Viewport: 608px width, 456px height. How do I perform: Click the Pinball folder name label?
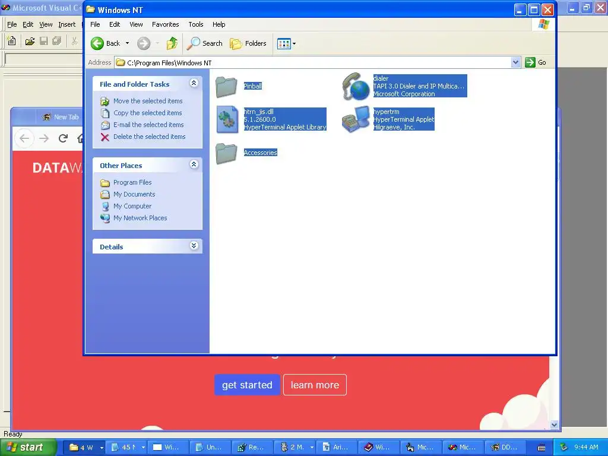[253, 86]
